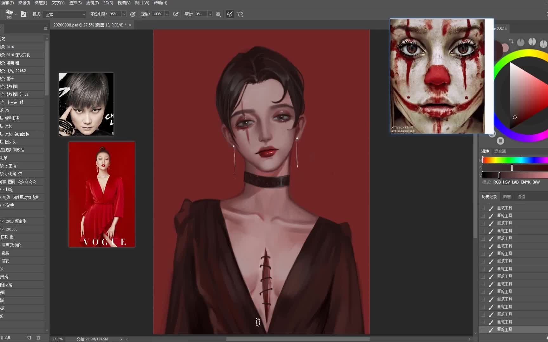Open 滤镜(T) menu

[92, 3]
